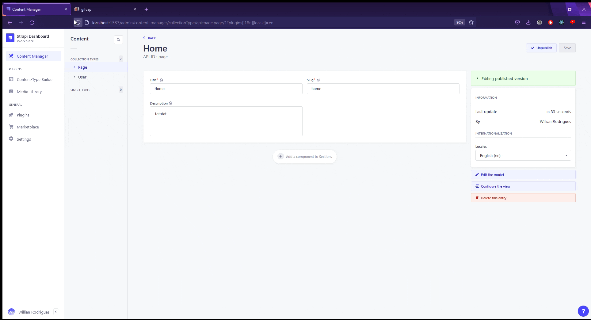
Task: Click the site information page icon
Action: 87,22
